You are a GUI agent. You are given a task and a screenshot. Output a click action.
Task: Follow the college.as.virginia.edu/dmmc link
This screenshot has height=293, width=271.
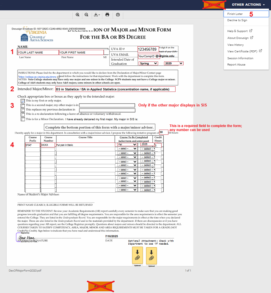tap(38, 77)
